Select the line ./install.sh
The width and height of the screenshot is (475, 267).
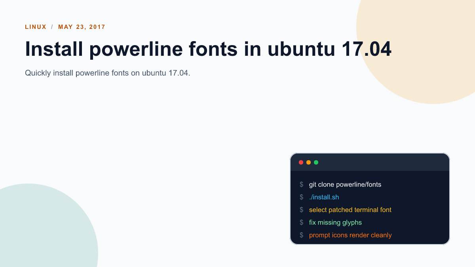[324, 197]
